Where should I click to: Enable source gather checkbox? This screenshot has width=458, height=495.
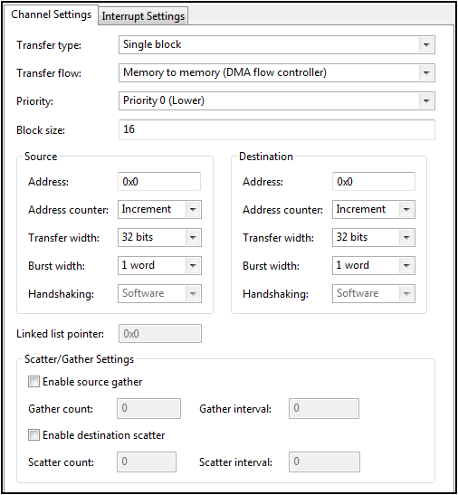[x=33, y=381]
